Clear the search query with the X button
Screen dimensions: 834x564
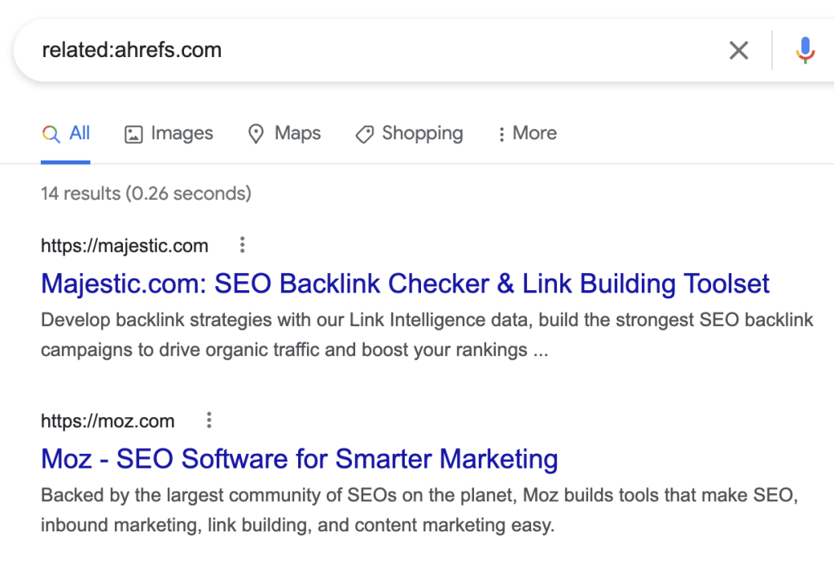(739, 50)
